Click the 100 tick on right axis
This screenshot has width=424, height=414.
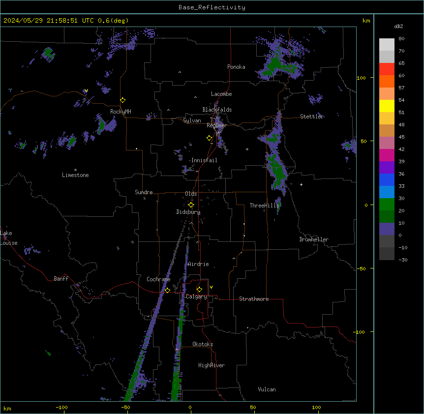pyautogui.click(x=361, y=78)
